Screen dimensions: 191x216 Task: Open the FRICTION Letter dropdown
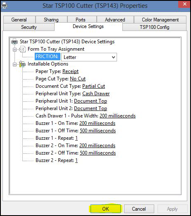[x=89, y=57]
